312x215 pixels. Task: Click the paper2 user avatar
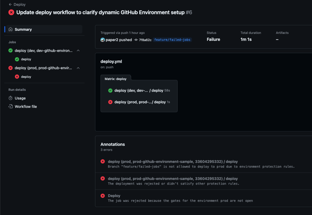click(x=103, y=40)
